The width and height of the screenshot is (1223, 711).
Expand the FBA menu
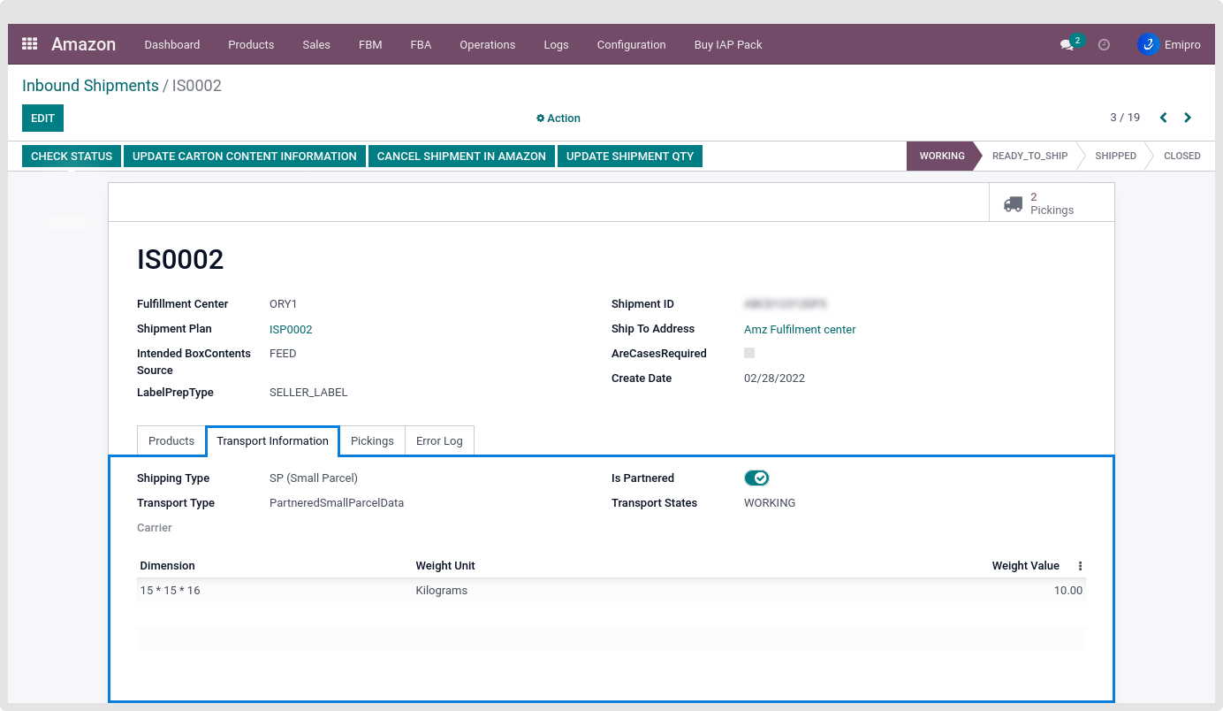pos(421,44)
